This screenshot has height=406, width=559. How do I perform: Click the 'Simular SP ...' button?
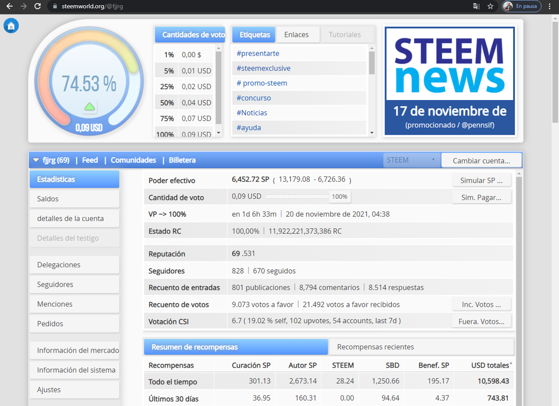481,180
